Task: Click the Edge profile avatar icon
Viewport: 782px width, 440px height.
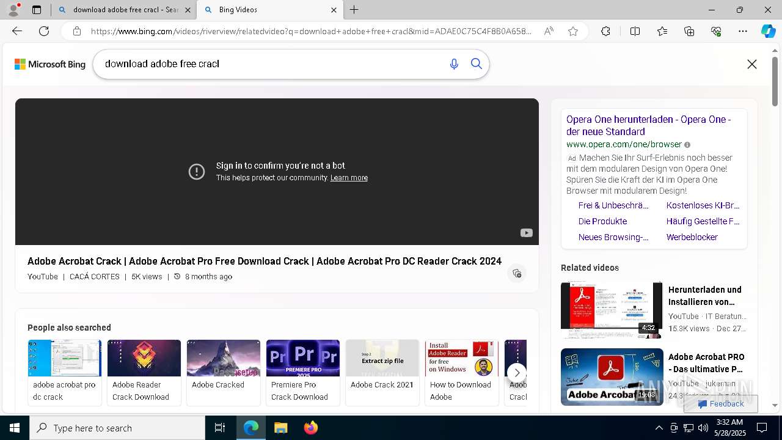Action: point(13,10)
